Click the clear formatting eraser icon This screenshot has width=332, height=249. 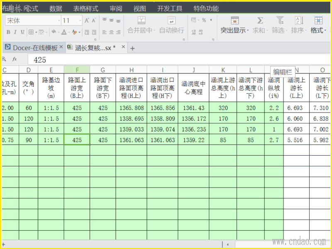[74, 32]
